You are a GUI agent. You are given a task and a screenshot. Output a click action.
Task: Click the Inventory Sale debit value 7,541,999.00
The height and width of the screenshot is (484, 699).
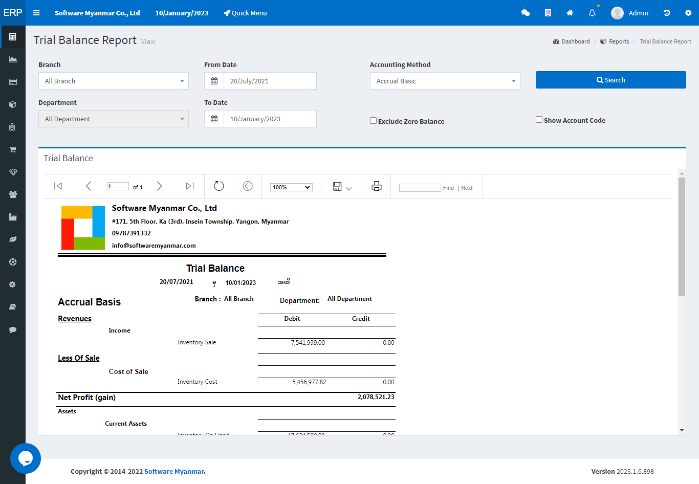(x=308, y=343)
